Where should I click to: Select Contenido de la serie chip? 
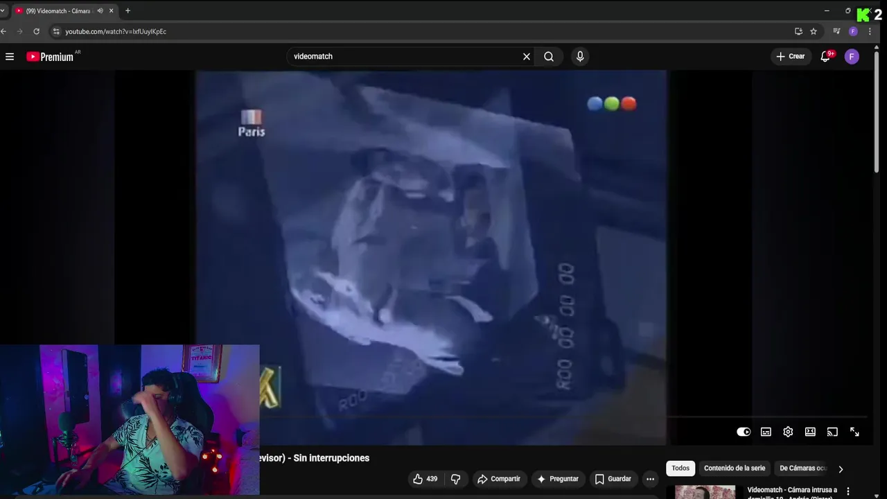coord(735,469)
